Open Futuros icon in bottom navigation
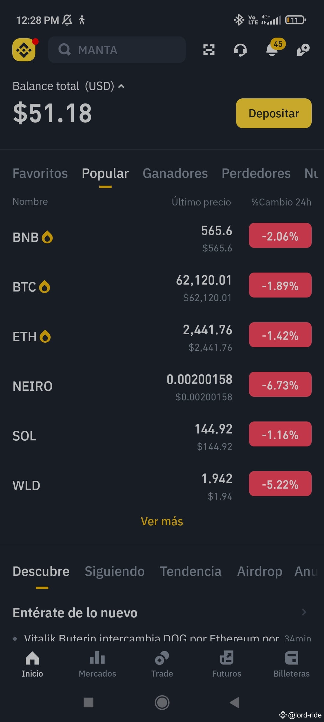The height and width of the screenshot is (722, 324). [x=227, y=658]
